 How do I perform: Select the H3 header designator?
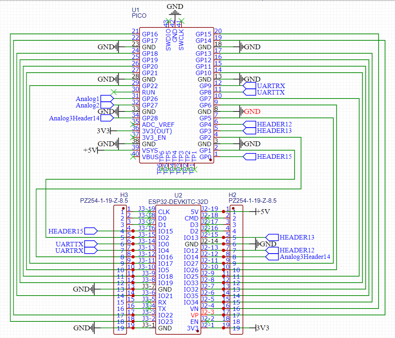tap(124, 195)
